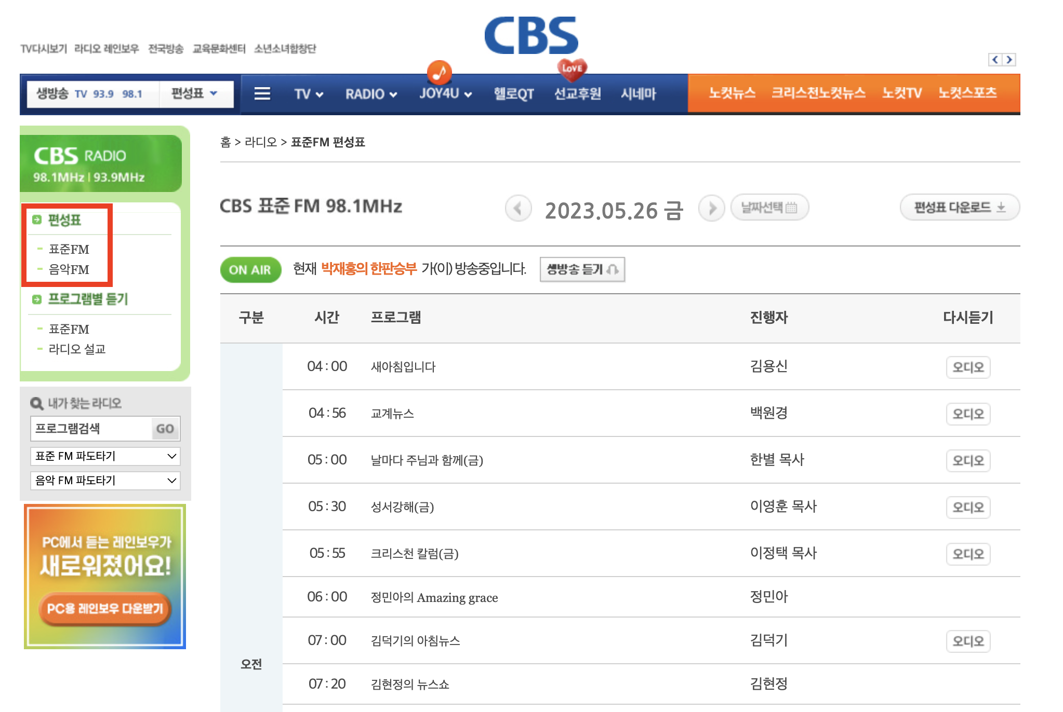Click 오디오 for 날마다 주님과 함께(금)
The width and height of the screenshot is (1063, 712).
968,461
